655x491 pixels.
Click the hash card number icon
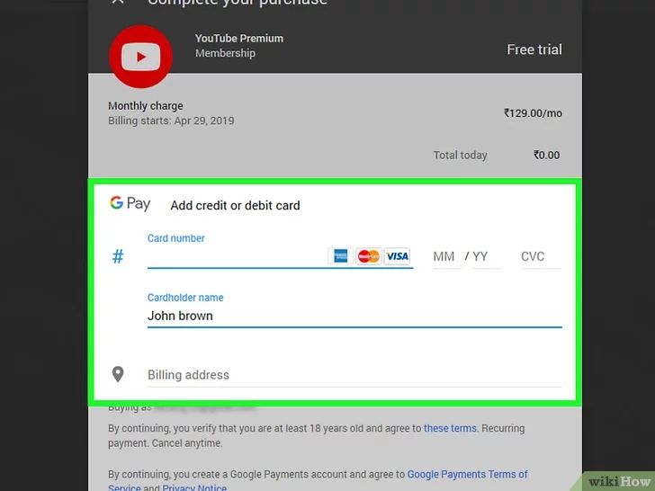(x=118, y=257)
